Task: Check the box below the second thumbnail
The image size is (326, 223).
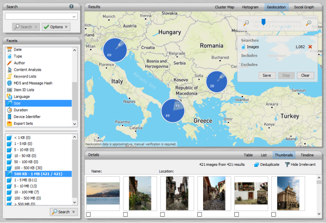Action: coord(126,214)
